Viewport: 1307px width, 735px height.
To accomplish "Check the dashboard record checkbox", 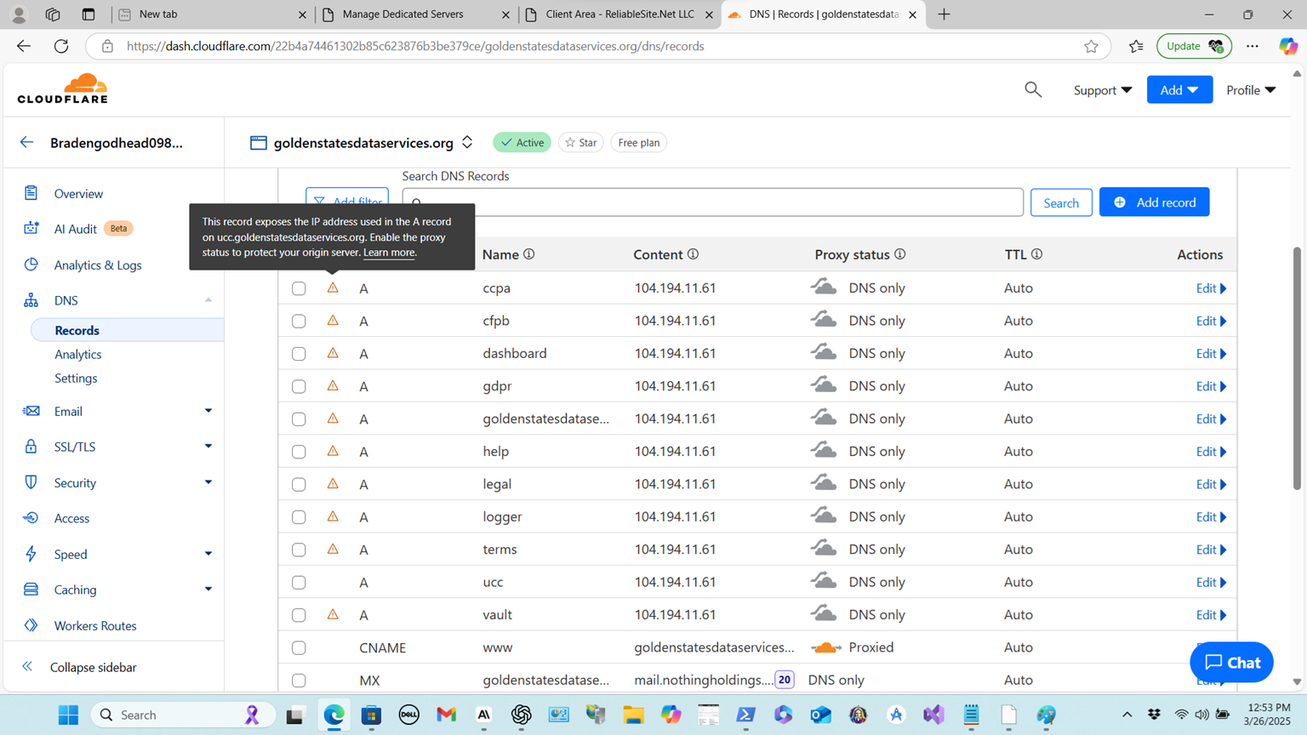I will pyautogui.click(x=299, y=354).
